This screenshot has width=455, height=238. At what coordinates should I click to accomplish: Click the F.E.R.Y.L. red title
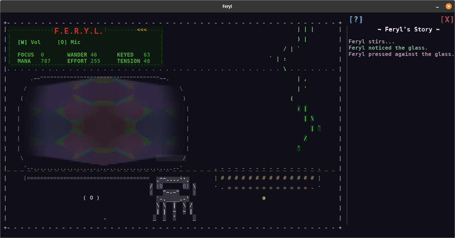(79, 31)
